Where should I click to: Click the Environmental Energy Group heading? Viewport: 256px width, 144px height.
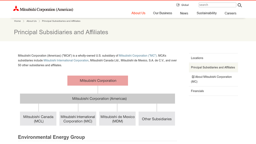point(52,137)
